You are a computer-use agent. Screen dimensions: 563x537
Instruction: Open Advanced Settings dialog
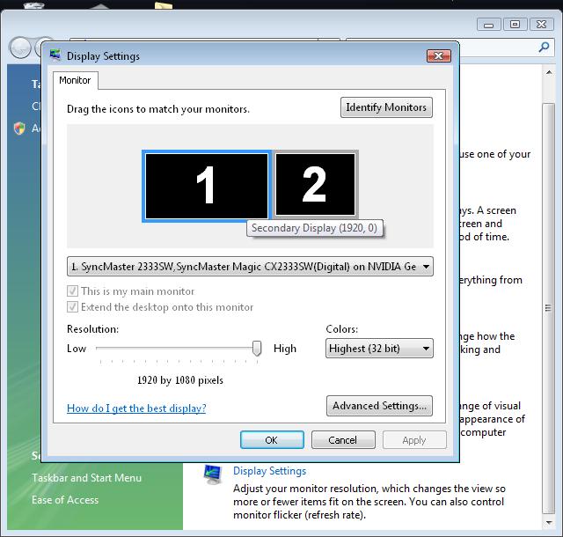379,406
